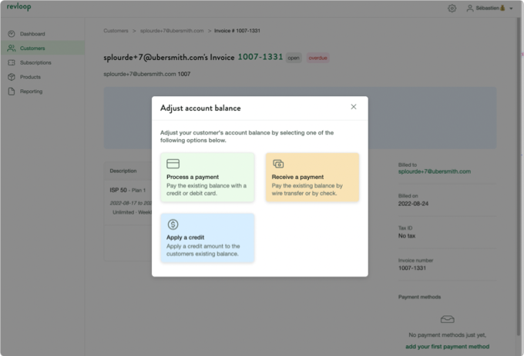Viewport: 524px width, 356px height.
Task: Click the Products box icon in sidebar
Action: 12,77
